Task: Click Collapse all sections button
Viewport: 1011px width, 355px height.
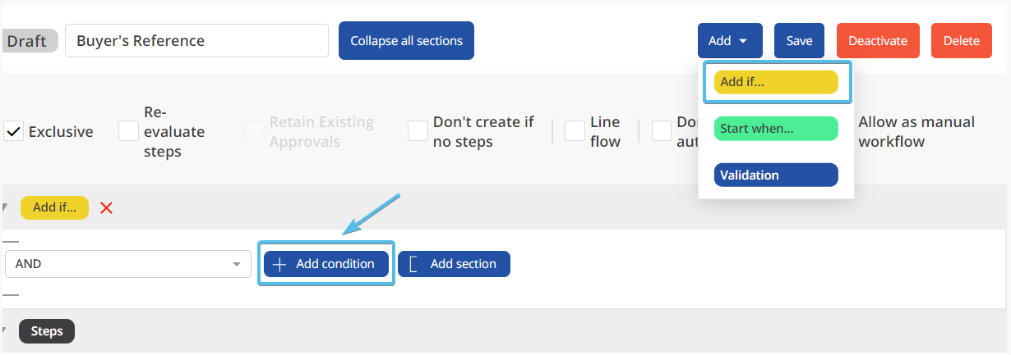Action: coord(406,41)
